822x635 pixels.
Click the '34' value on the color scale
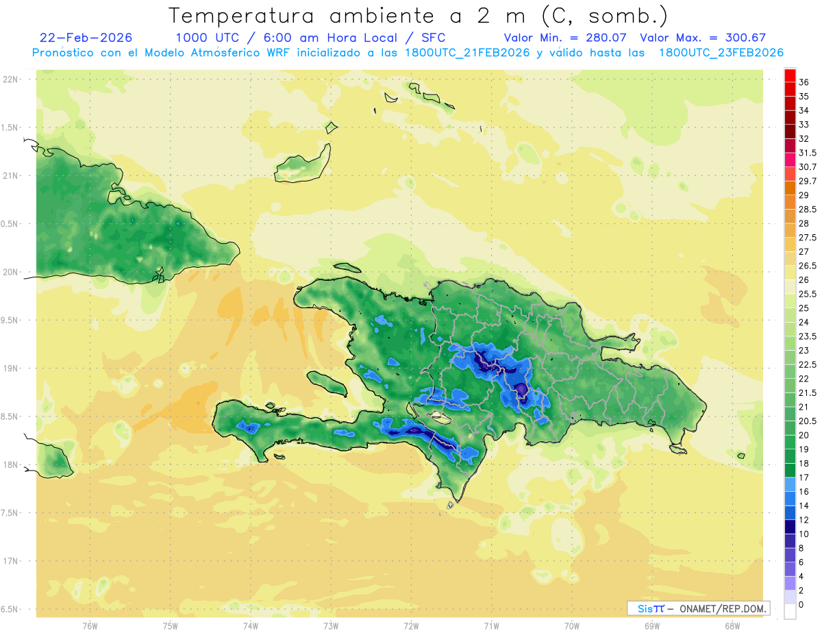[804, 110]
